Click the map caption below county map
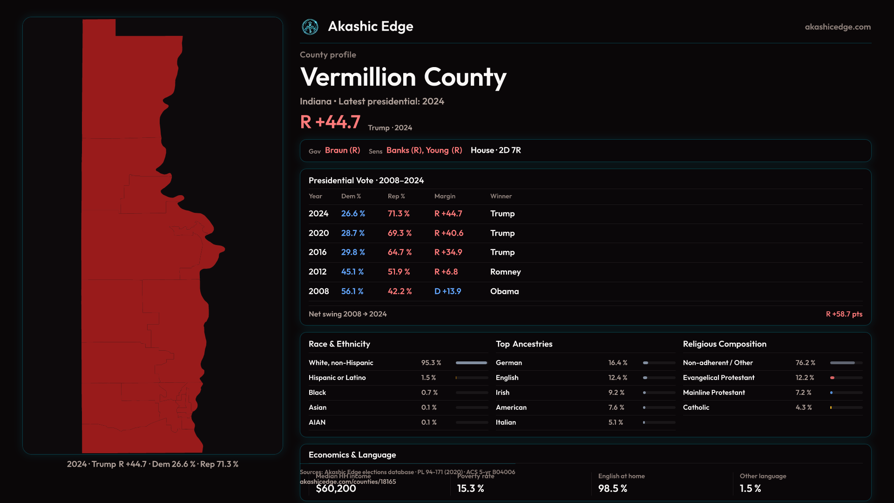The image size is (894, 503). click(x=152, y=464)
